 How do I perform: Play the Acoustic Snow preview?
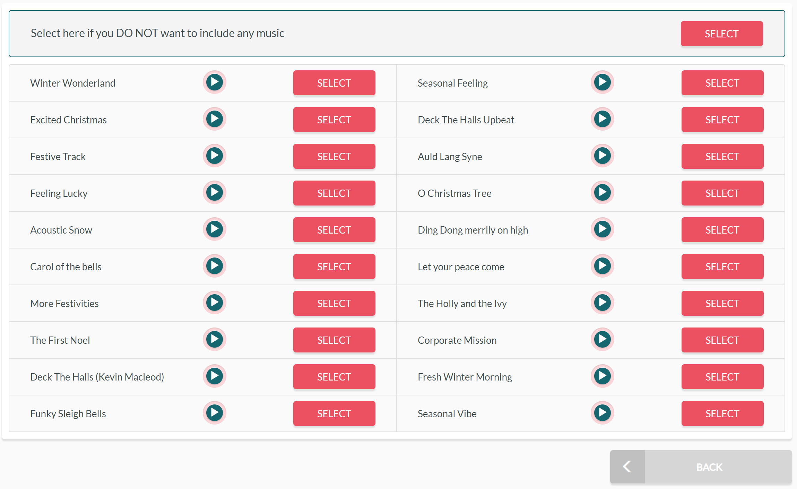point(215,229)
